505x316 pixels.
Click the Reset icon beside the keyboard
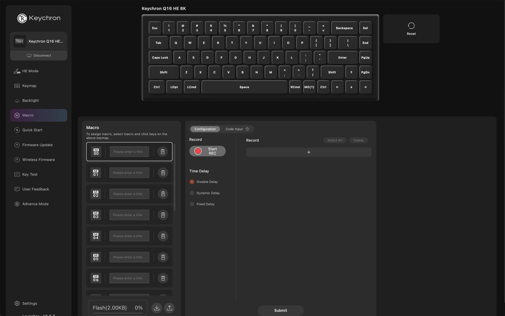(x=411, y=26)
